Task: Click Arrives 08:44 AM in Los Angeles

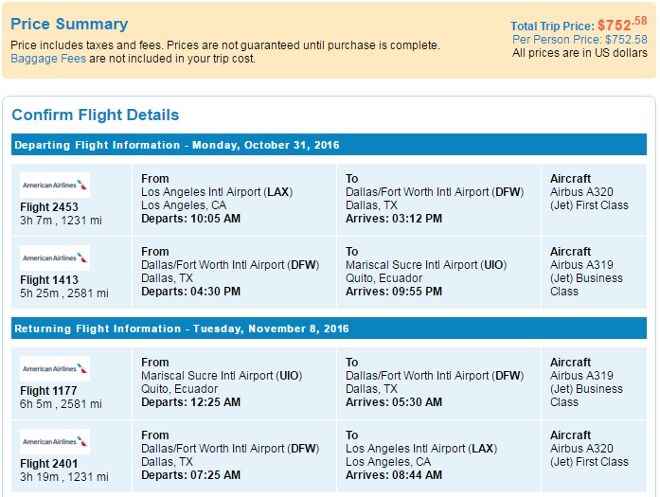Action: [394, 475]
